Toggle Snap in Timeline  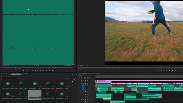pos(82,78)
